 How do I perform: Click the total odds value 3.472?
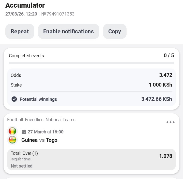pyautogui.click(x=165, y=75)
